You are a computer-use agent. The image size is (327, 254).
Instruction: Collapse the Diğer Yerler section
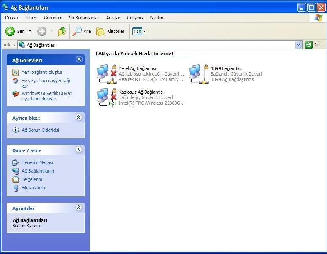(78, 150)
